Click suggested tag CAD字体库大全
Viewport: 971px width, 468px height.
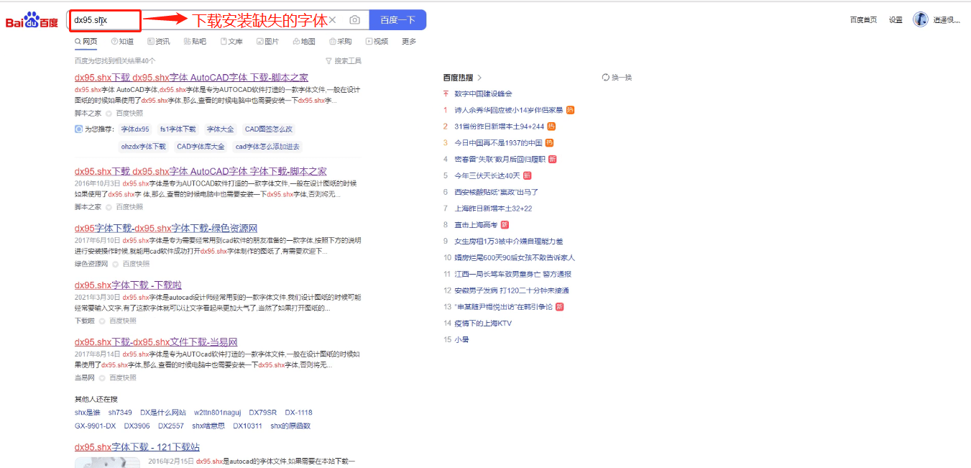click(x=201, y=146)
